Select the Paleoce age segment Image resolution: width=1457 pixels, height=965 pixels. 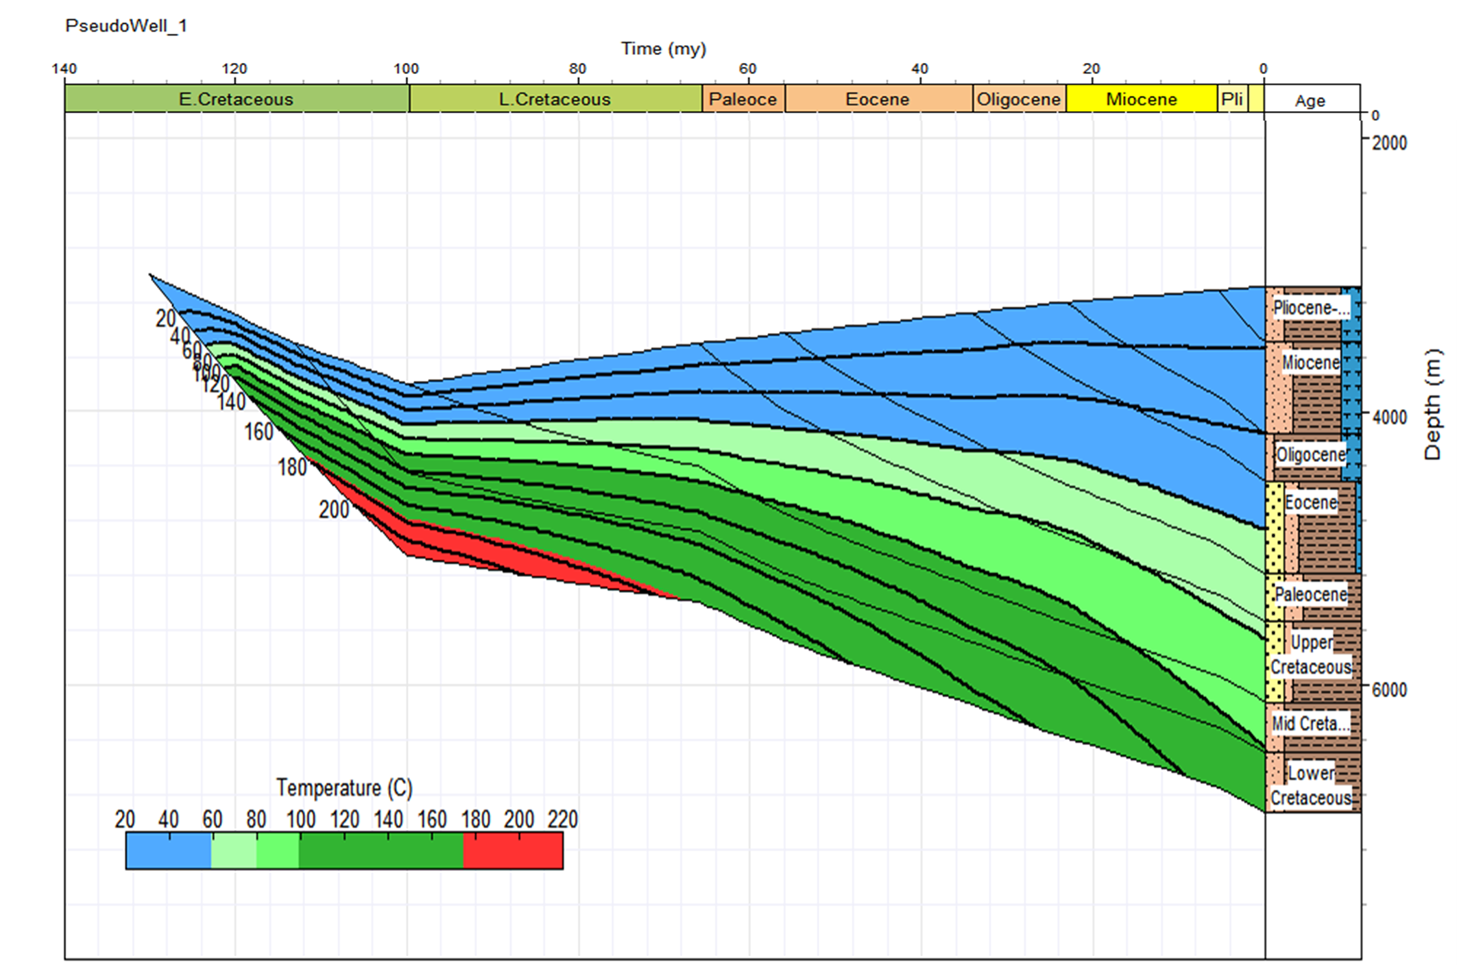(743, 99)
